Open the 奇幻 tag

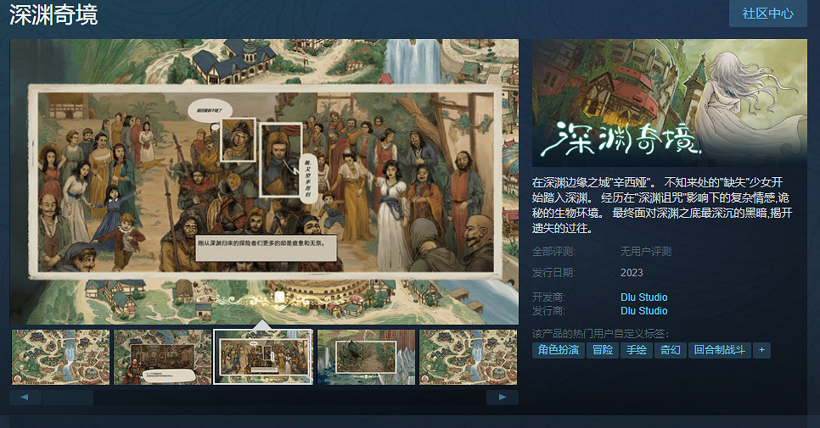(x=670, y=350)
